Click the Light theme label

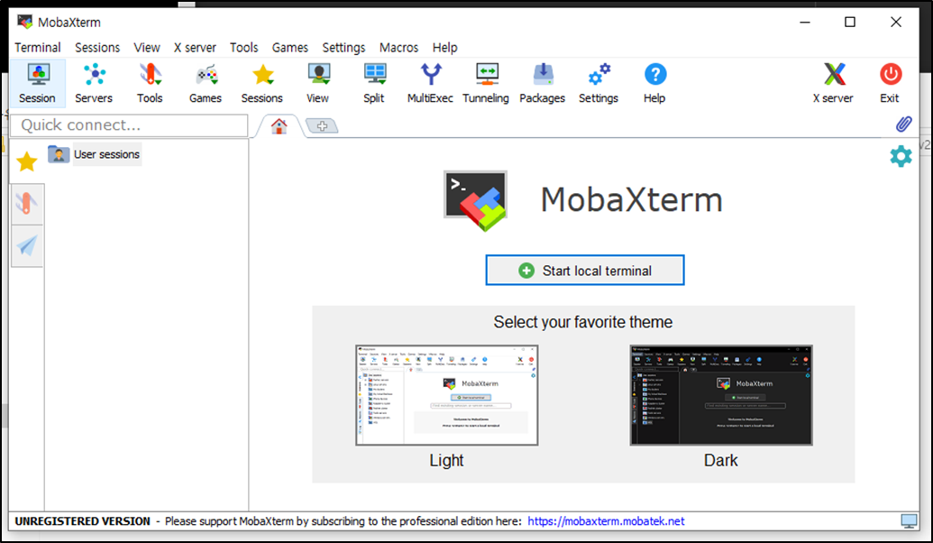click(x=446, y=460)
